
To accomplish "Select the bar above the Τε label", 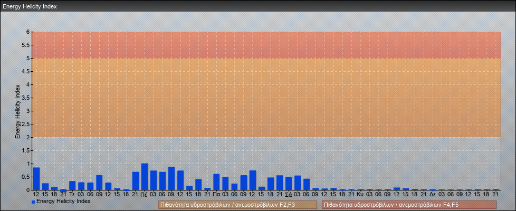I will pyautogui.click(x=72, y=186).
